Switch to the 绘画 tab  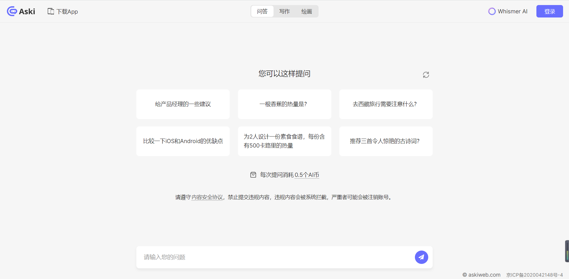[307, 11]
